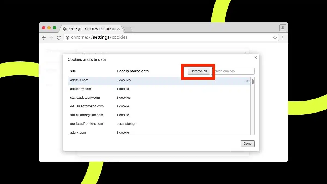The height and width of the screenshot is (184, 327).
Task: Close the Cookies and site data dialog
Action: [x=255, y=58]
